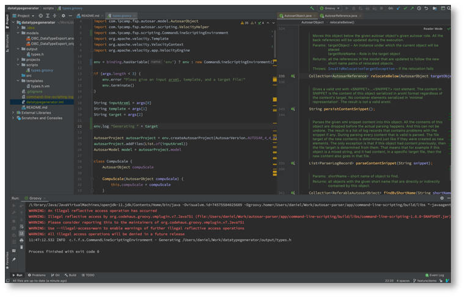Viewport: 465px width, 297px height.
Task: Open the Structure tool window side tab
Action: pyautogui.click(x=7, y=43)
